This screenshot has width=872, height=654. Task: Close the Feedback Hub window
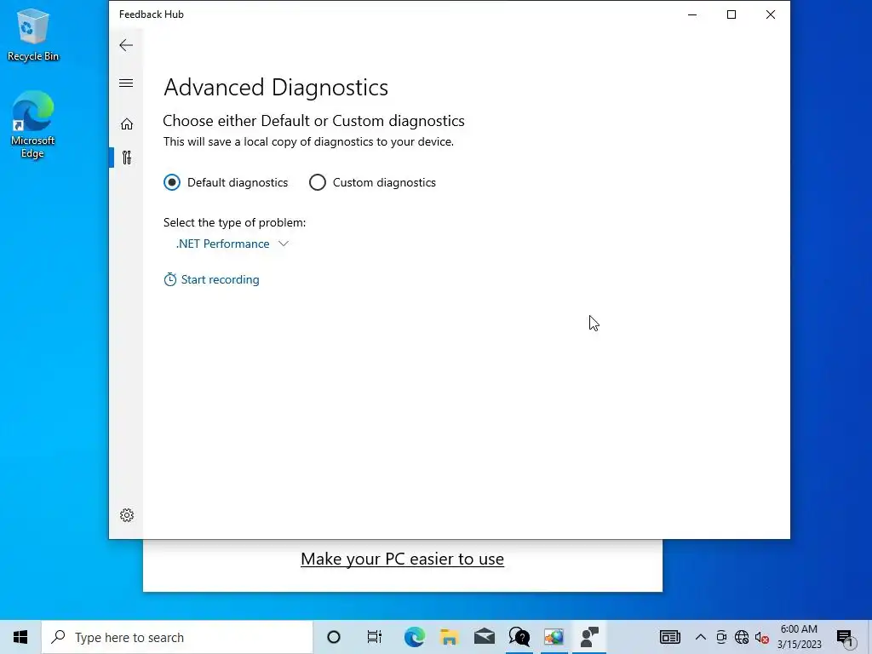pyautogui.click(x=770, y=14)
